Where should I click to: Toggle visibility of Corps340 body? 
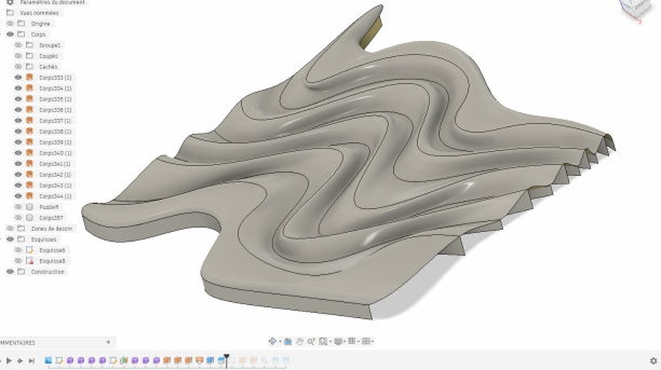pyautogui.click(x=18, y=153)
